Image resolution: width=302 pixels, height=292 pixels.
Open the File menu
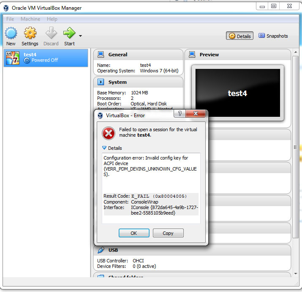point(10,19)
